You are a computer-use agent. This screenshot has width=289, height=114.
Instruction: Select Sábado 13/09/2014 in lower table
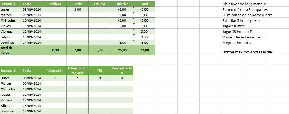point(33,106)
